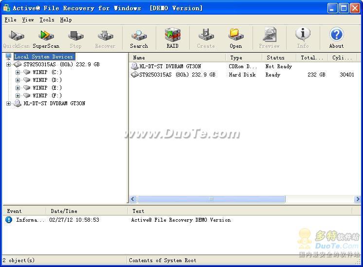Click the Cyli... column header
Image resolution: width=363 pixels, height=267 pixels.
click(x=343, y=57)
